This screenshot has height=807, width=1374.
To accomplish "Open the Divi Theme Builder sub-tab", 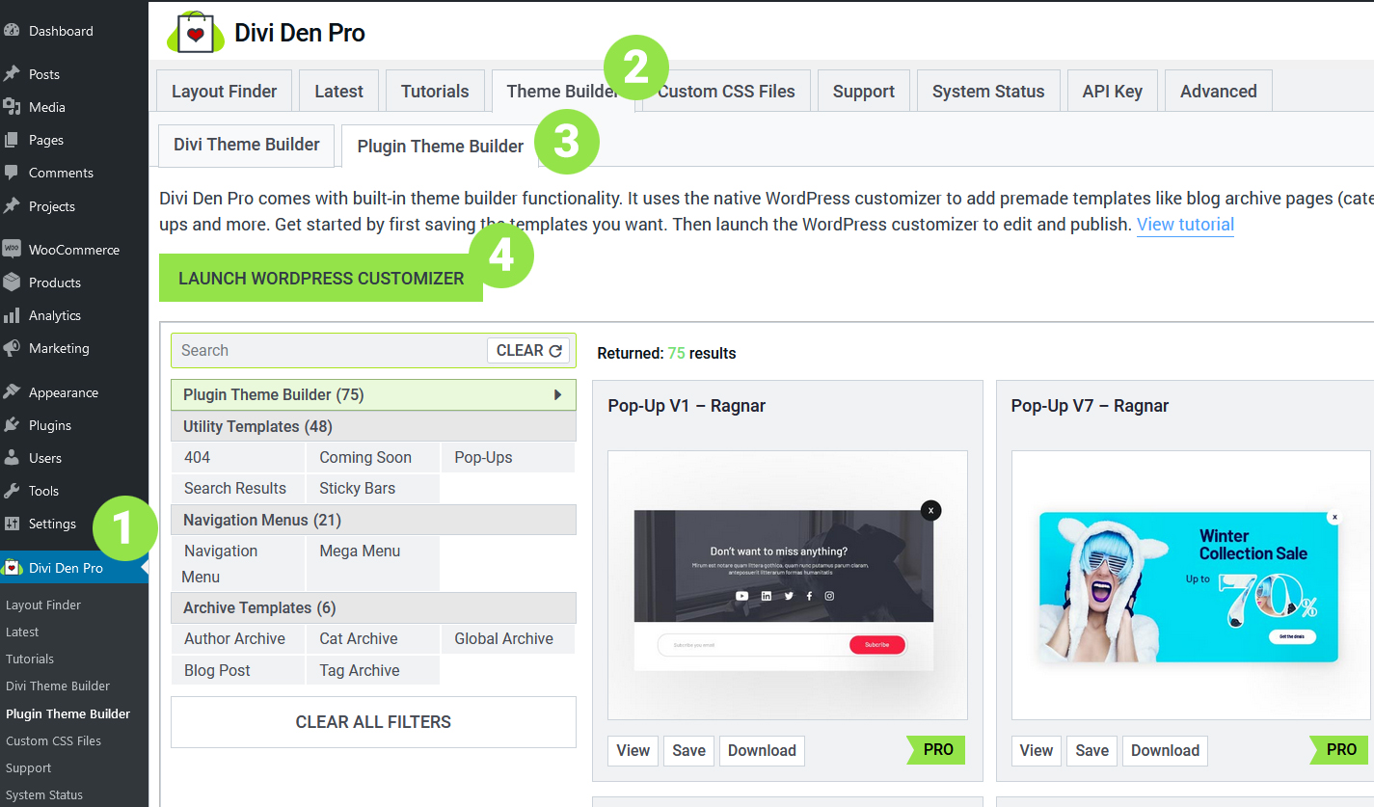I will [246, 145].
